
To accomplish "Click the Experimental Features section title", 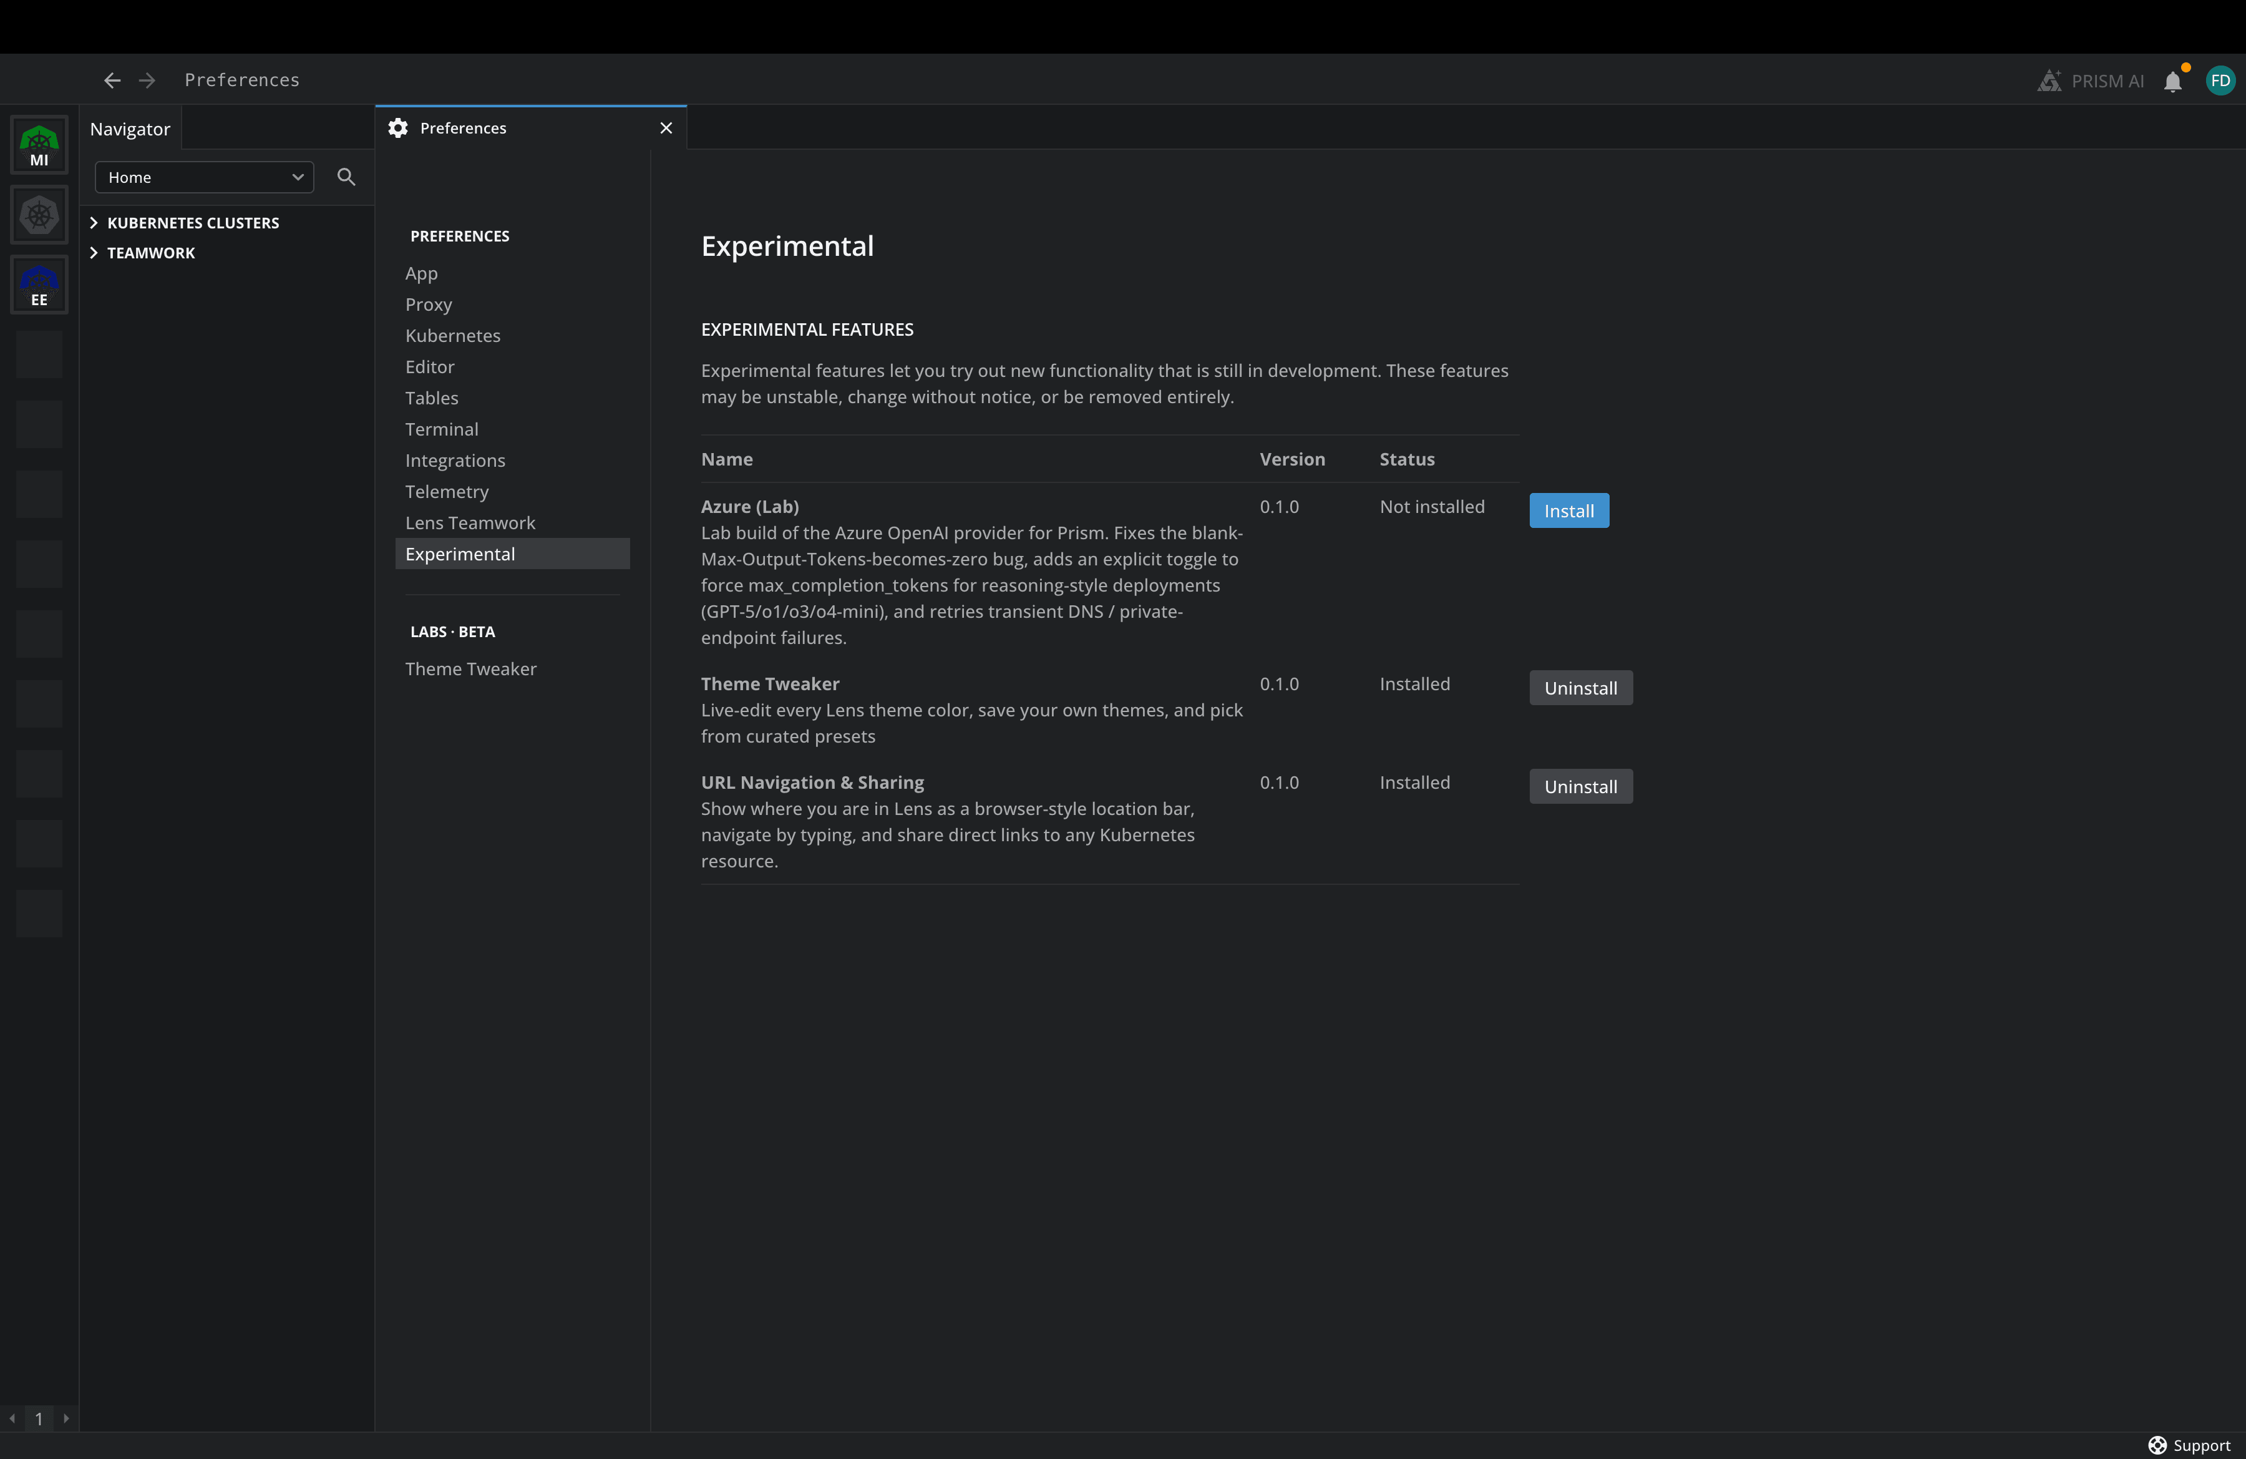I will (x=807, y=329).
